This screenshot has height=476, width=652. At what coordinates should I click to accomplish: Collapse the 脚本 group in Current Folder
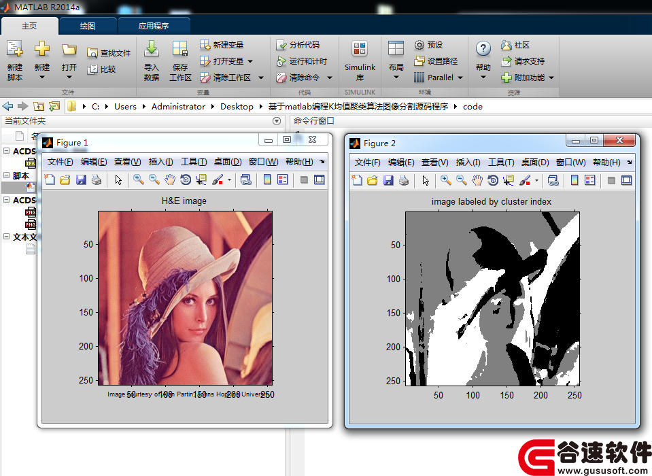[7, 175]
